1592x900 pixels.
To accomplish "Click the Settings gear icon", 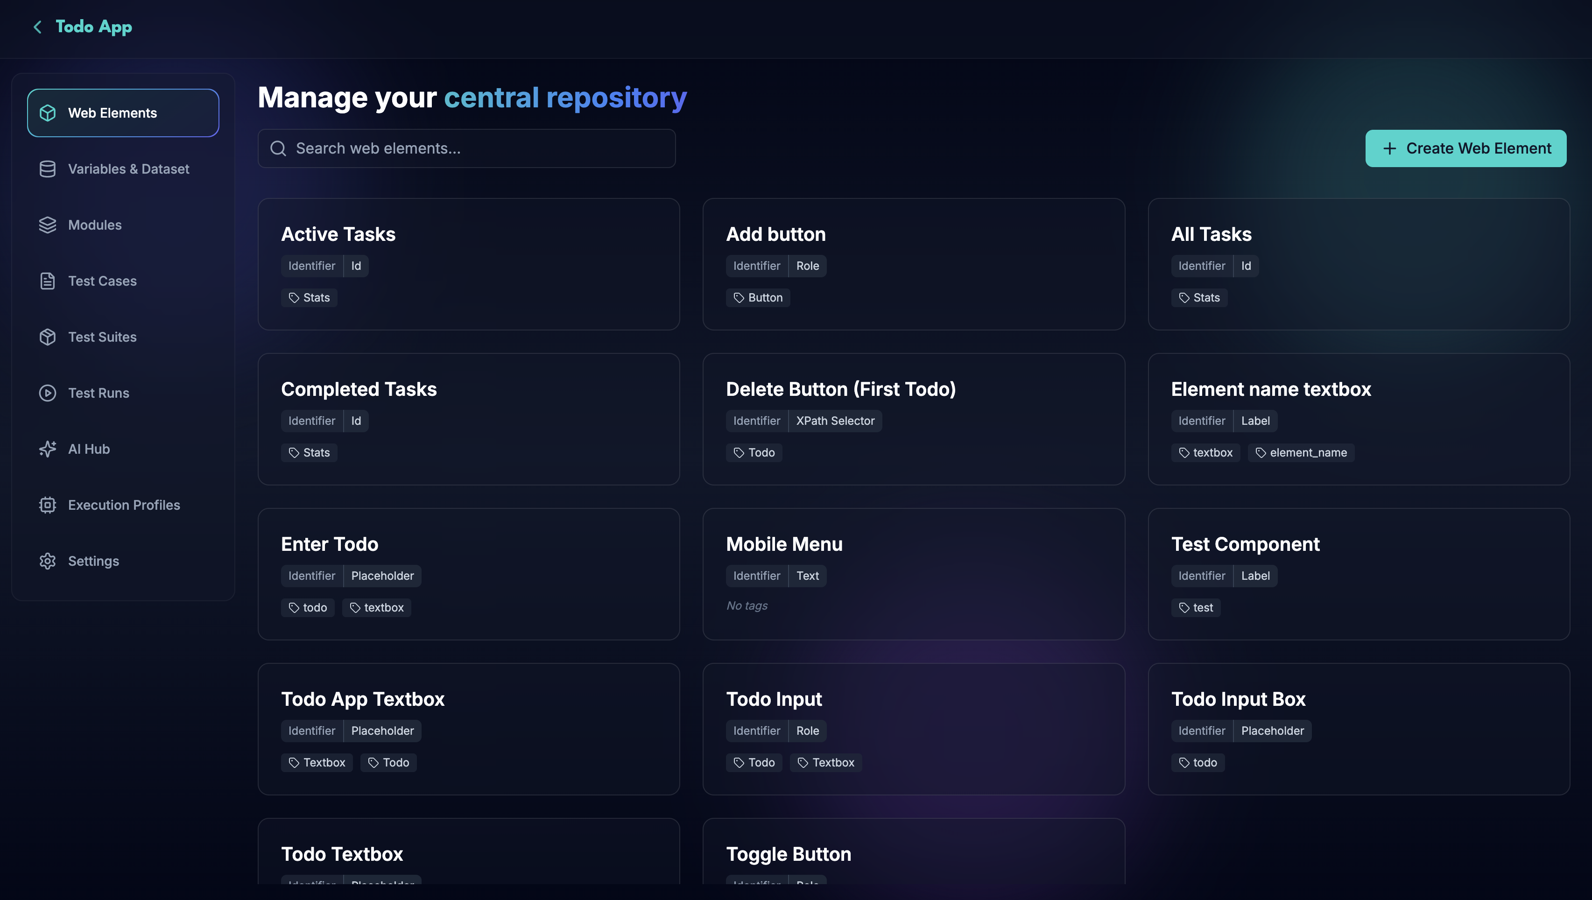I will tap(48, 561).
